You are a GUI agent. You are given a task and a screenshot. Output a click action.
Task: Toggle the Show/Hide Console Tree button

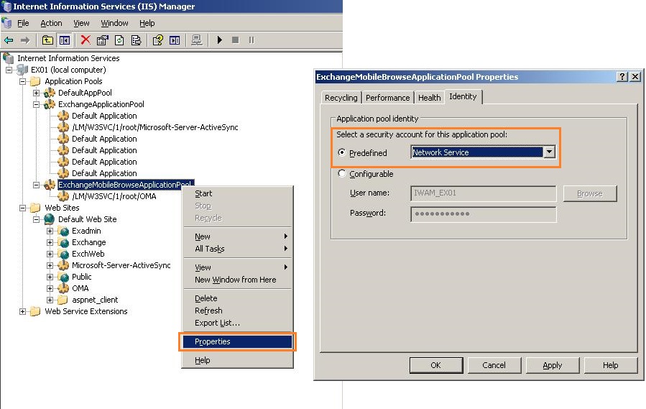point(64,40)
